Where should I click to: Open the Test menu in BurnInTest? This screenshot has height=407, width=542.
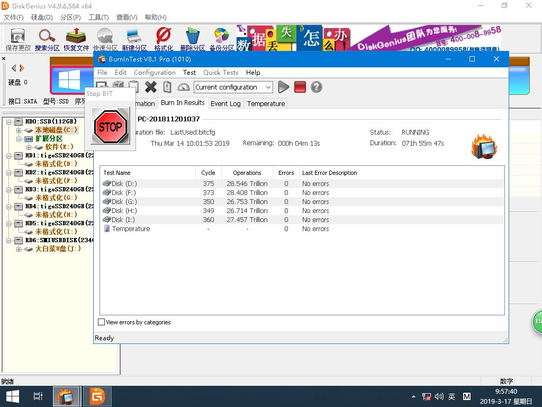(x=189, y=73)
